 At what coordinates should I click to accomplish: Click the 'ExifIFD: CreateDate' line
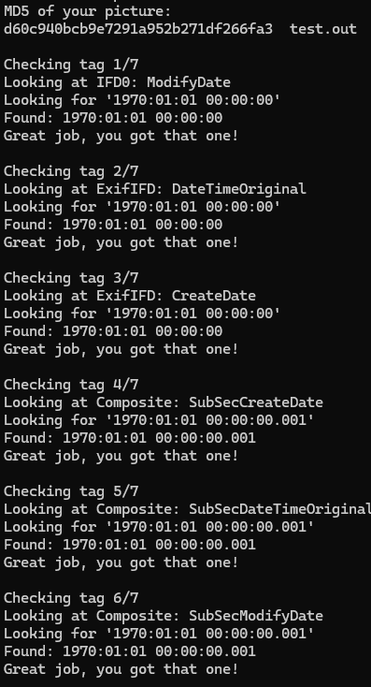click(x=130, y=296)
